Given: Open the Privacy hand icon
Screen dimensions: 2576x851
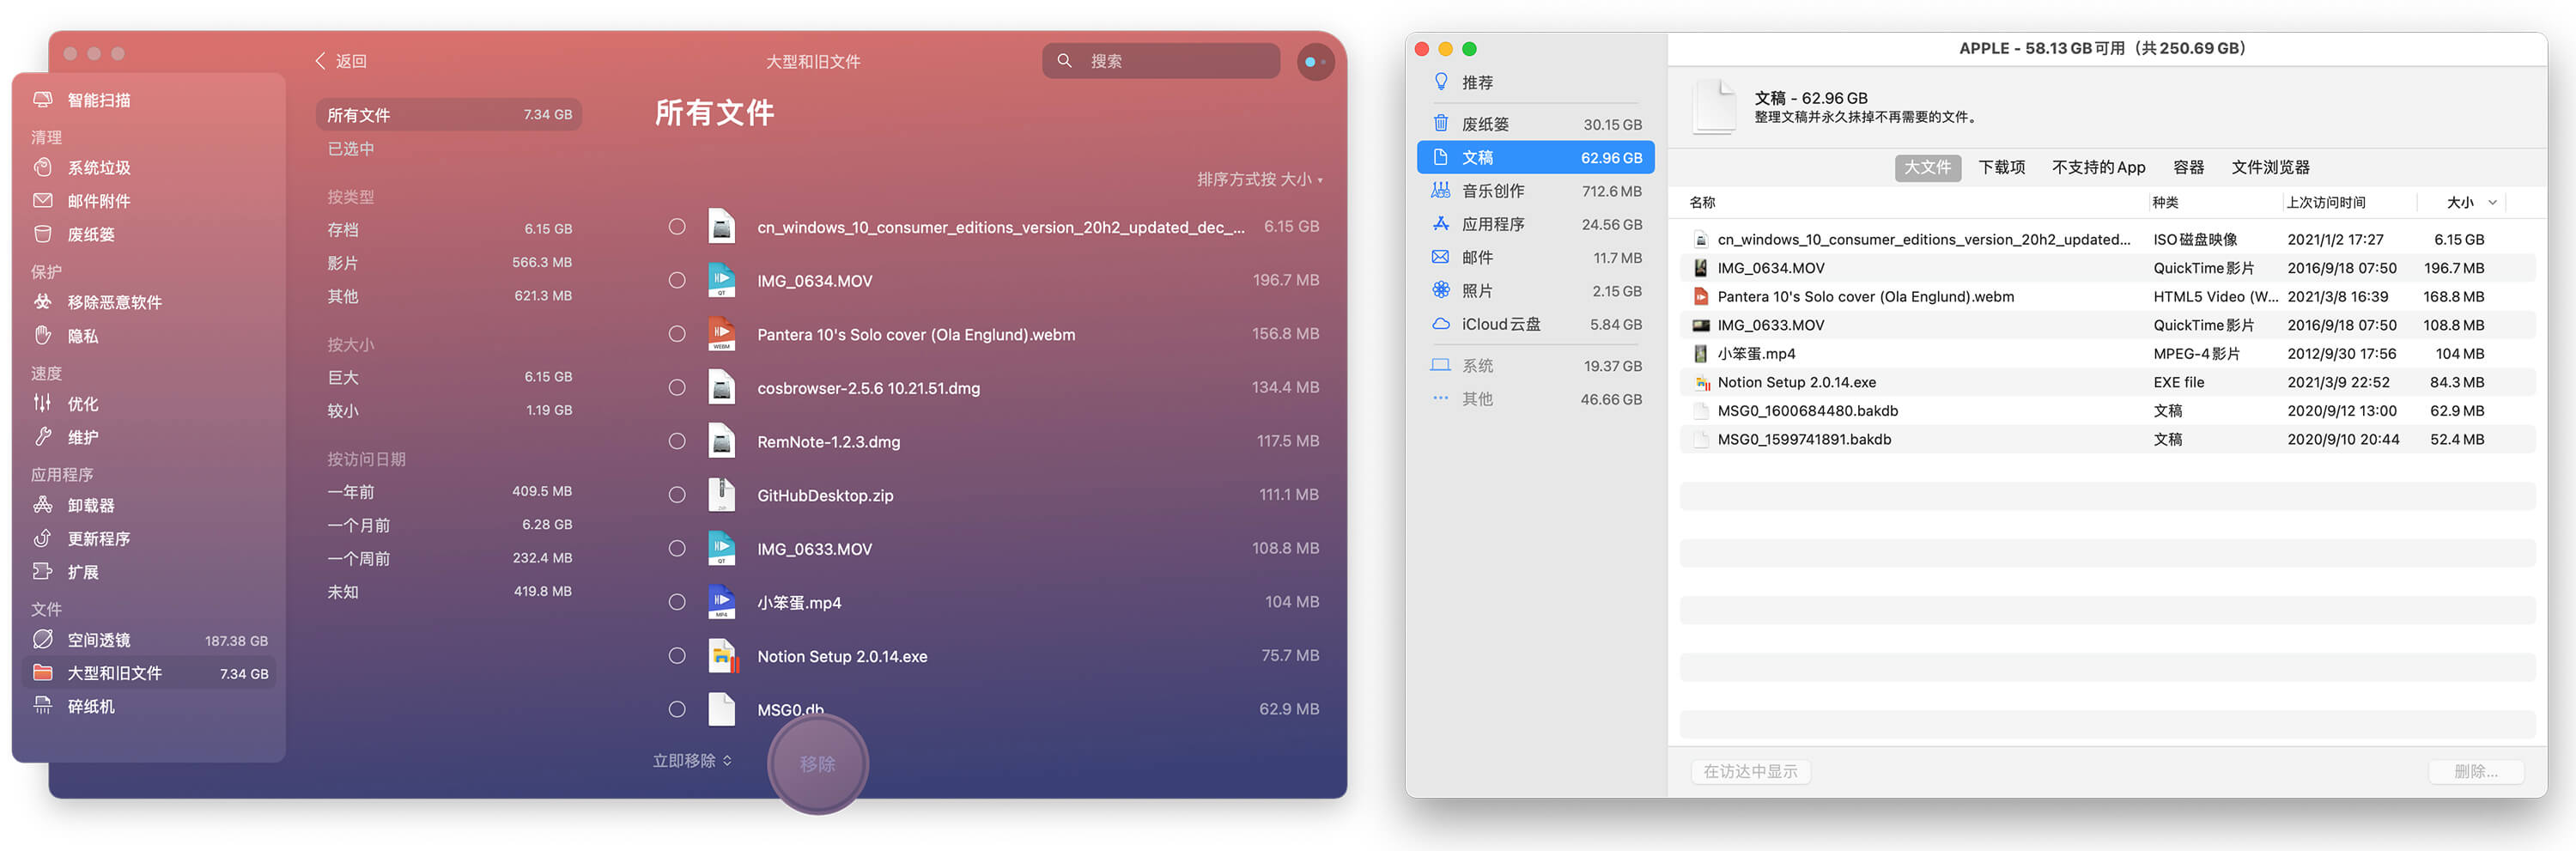Looking at the screenshot, I should pos(43,336).
